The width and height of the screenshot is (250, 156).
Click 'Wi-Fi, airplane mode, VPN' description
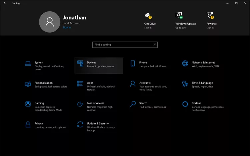pyautogui.click(x=205, y=66)
